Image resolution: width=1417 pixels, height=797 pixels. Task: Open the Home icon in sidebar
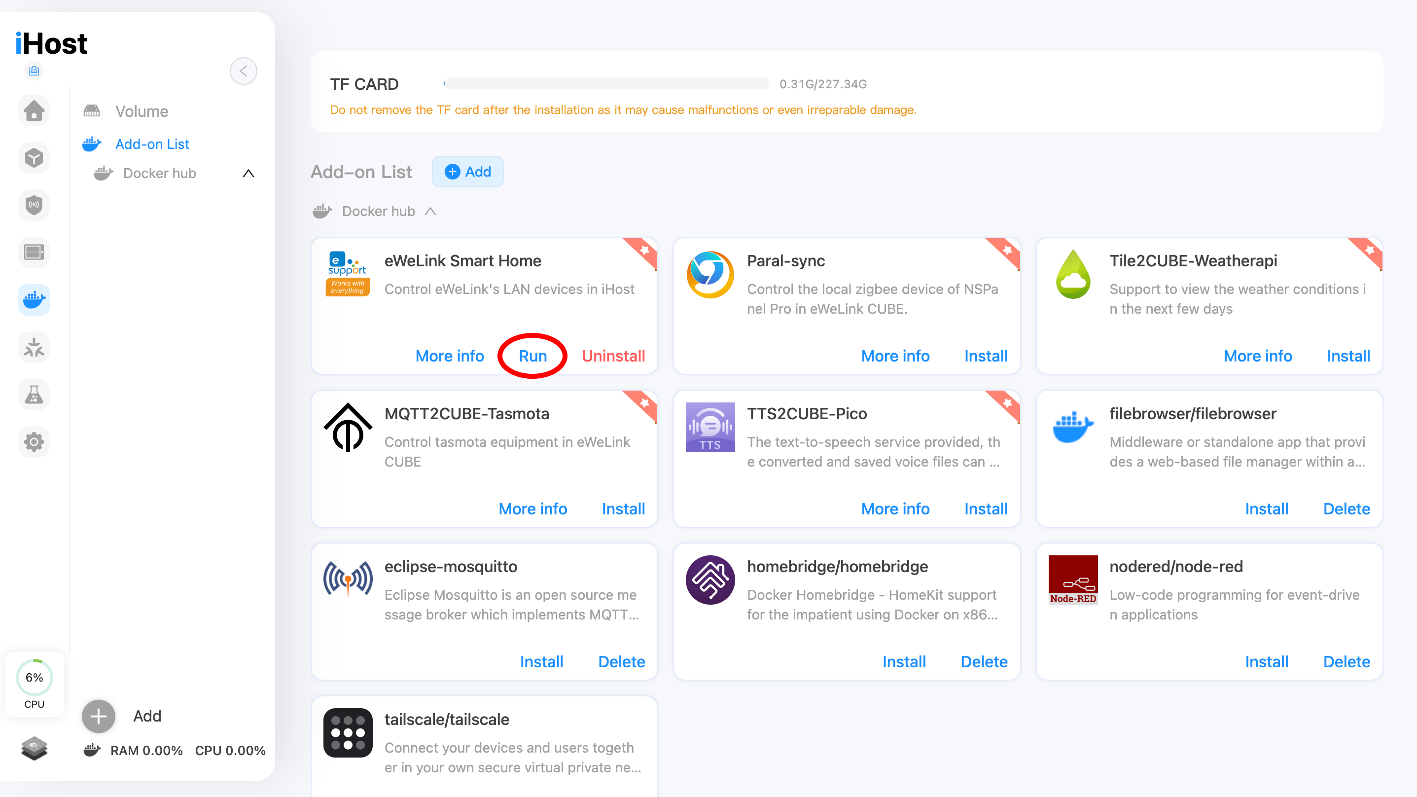pos(34,110)
